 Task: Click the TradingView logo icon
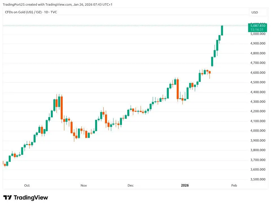[x=8, y=198]
